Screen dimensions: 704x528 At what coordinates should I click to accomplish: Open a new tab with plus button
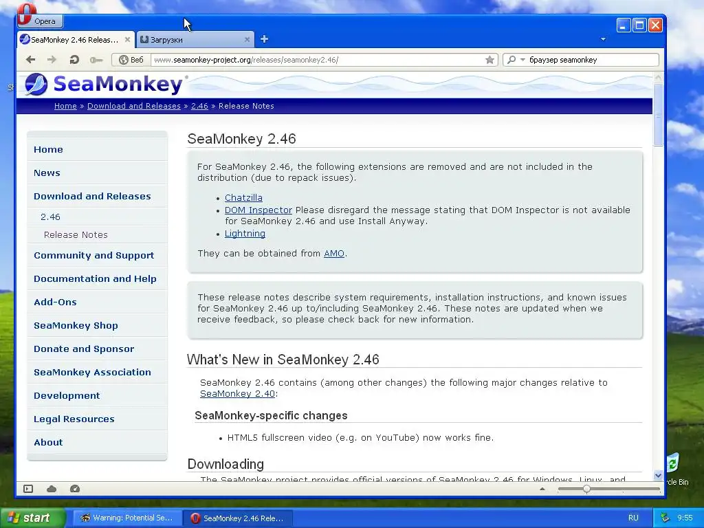(x=265, y=39)
